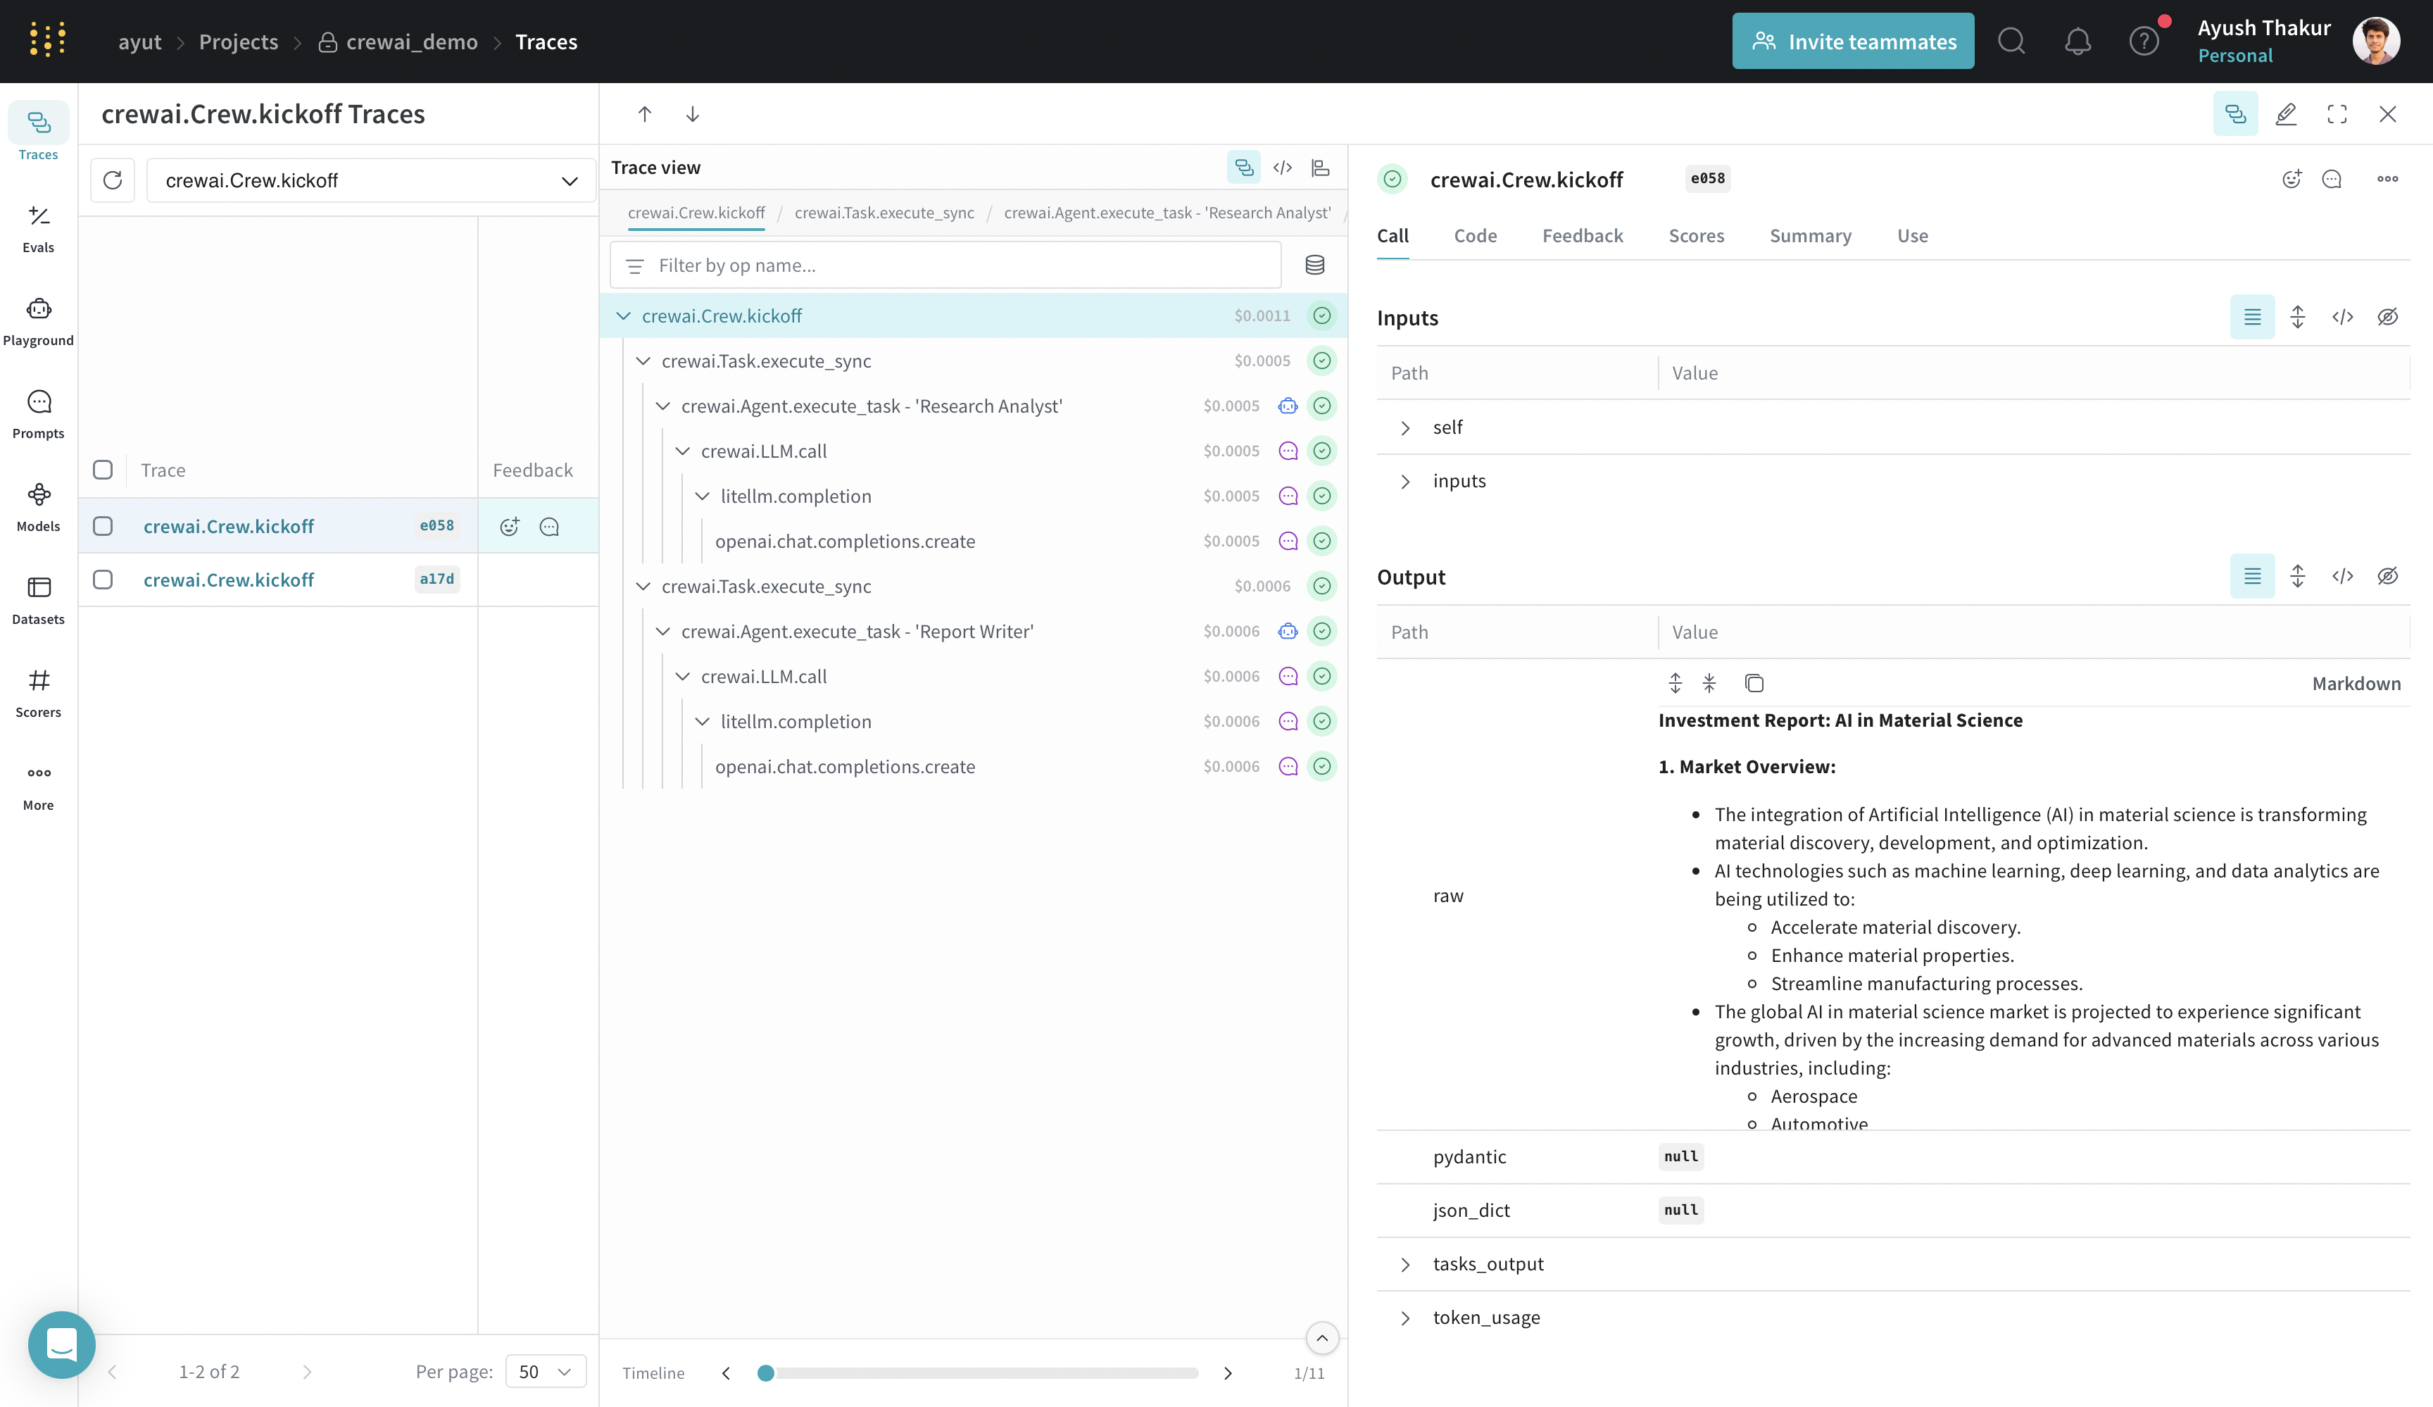
Task: Switch to the Summary tab
Action: click(1809, 236)
